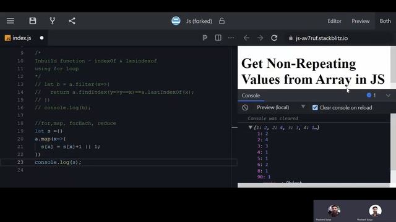Toggle the project lock icon

click(x=222, y=21)
